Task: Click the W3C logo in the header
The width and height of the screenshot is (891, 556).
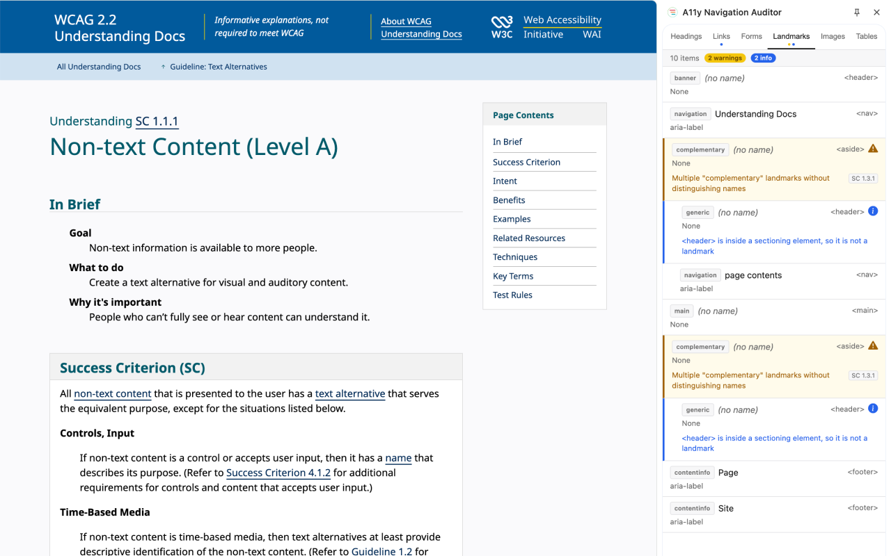Action: pyautogui.click(x=502, y=27)
